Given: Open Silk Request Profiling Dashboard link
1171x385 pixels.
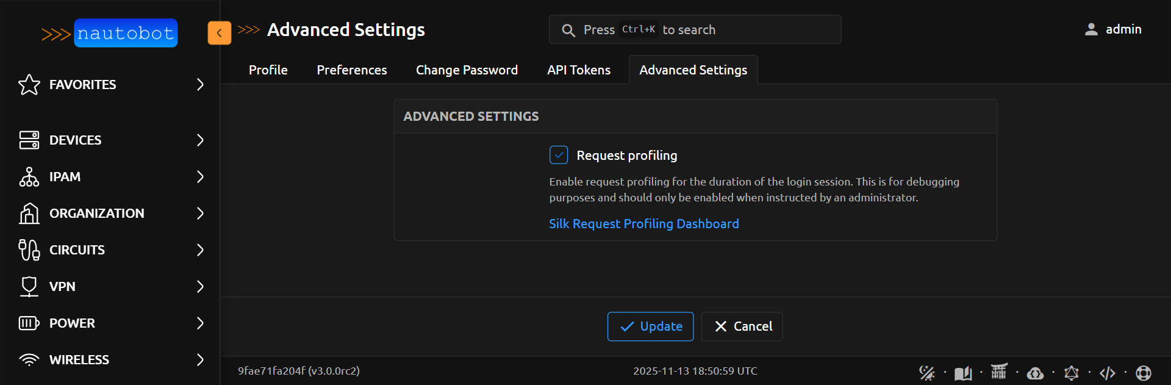Looking at the screenshot, I should coord(643,224).
